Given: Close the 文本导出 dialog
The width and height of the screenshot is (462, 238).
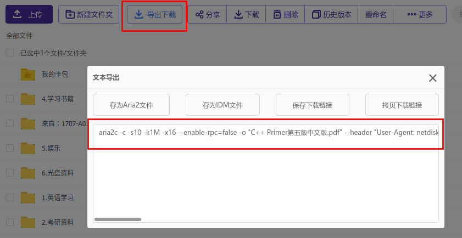Looking at the screenshot, I should click(x=432, y=78).
